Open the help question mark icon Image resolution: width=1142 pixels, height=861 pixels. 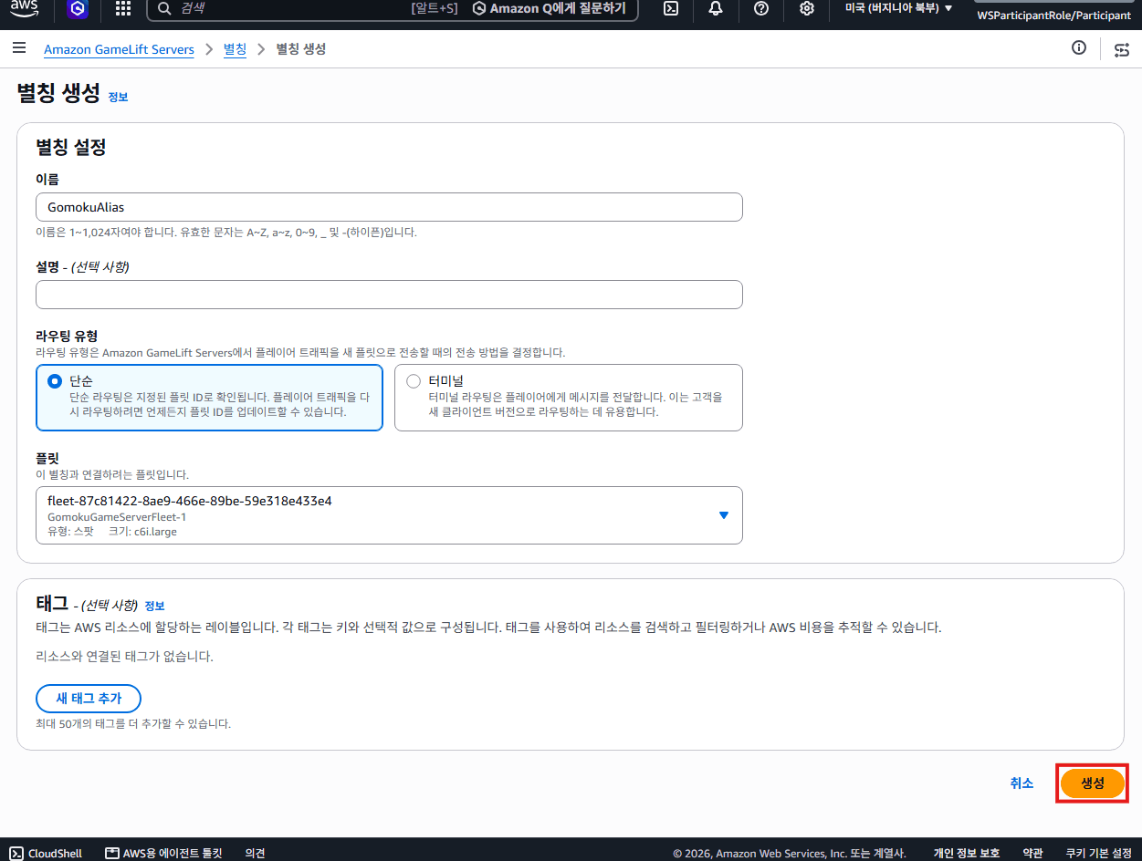[761, 9]
